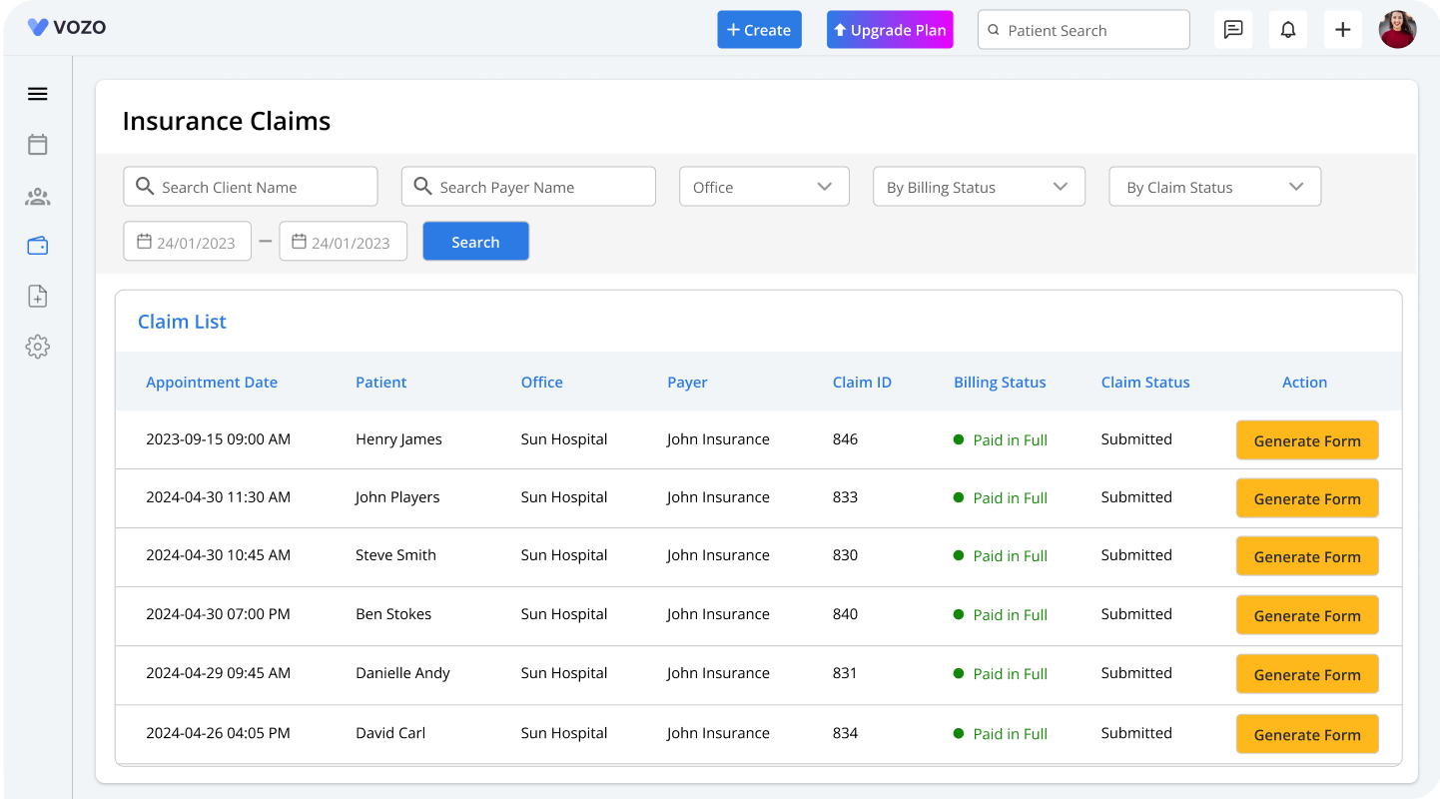Click claim ID 830
The height and width of the screenshot is (799, 1440).
pos(845,555)
